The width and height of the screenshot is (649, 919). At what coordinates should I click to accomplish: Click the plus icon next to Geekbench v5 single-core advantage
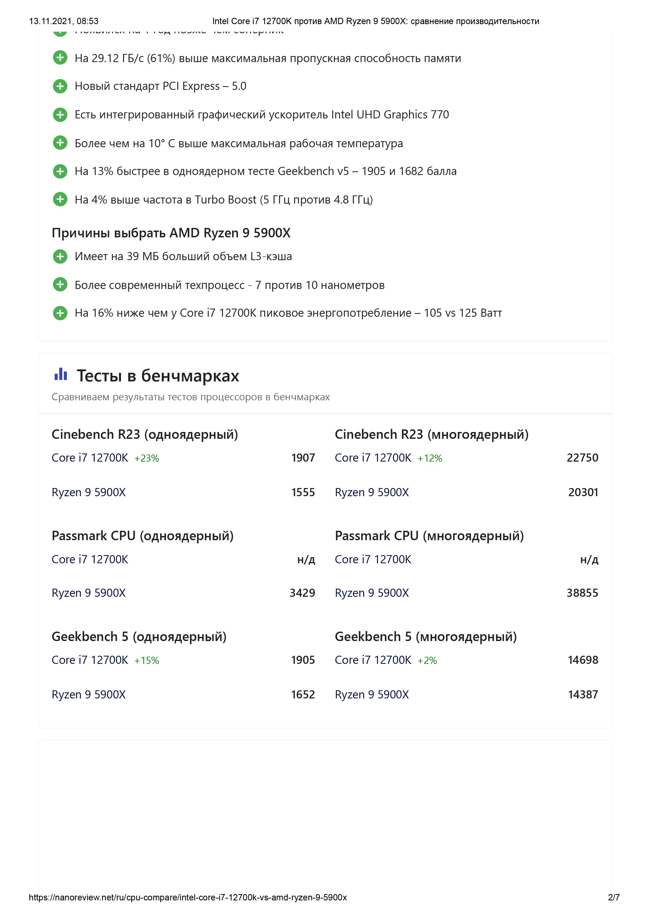point(60,171)
